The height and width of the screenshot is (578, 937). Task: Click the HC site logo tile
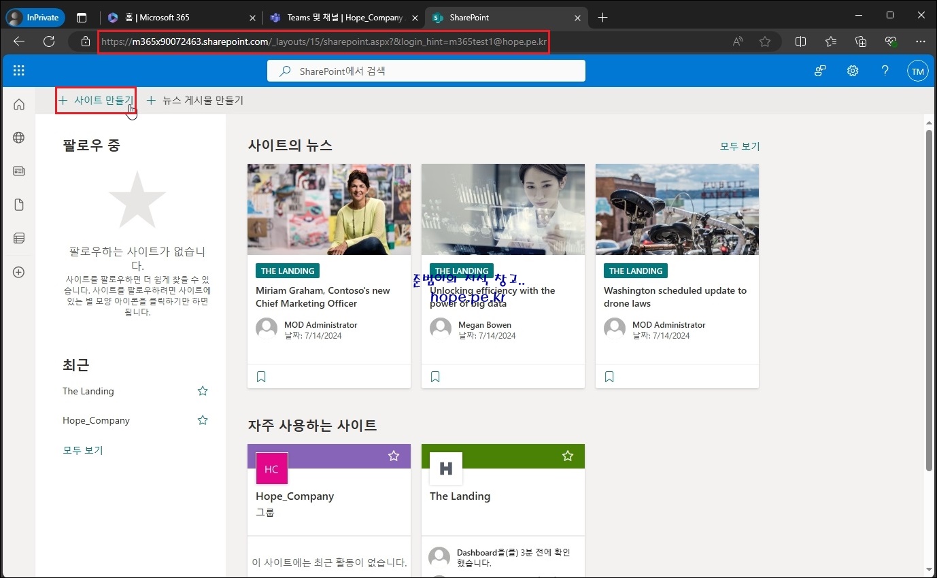click(272, 469)
